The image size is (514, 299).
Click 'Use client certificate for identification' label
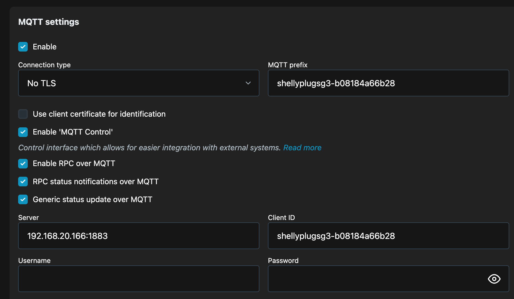point(99,114)
